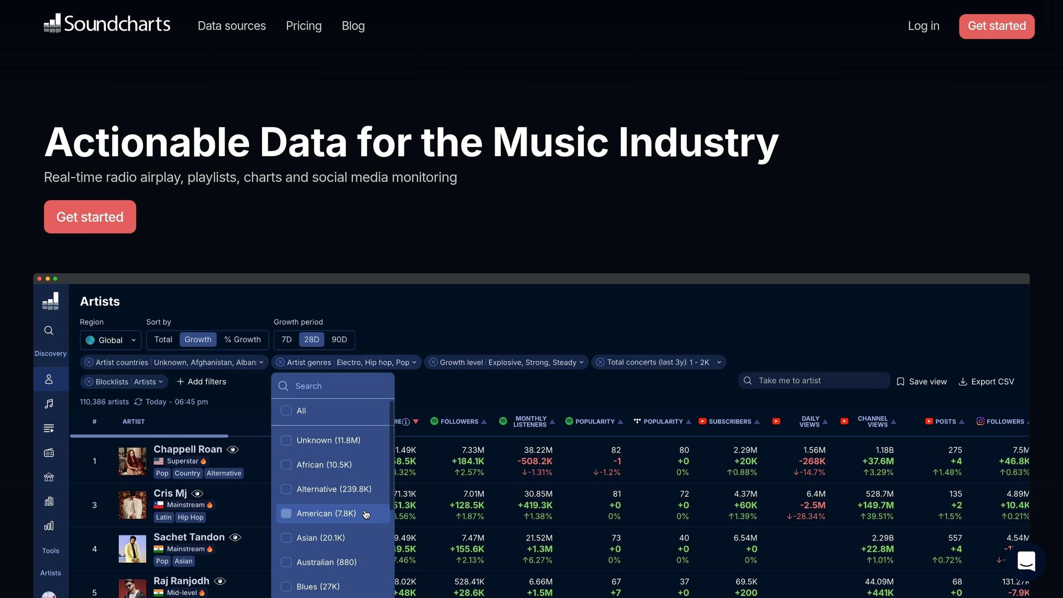Click the Save view bookmark icon
The height and width of the screenshot is (598, 1063).
(901, 382)
